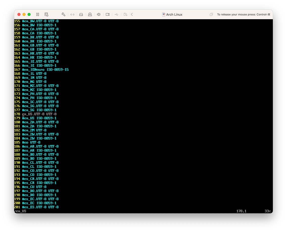Open the hard disk drive icon
The height and width of the screenshot is (232, 287).
point(81,14)
